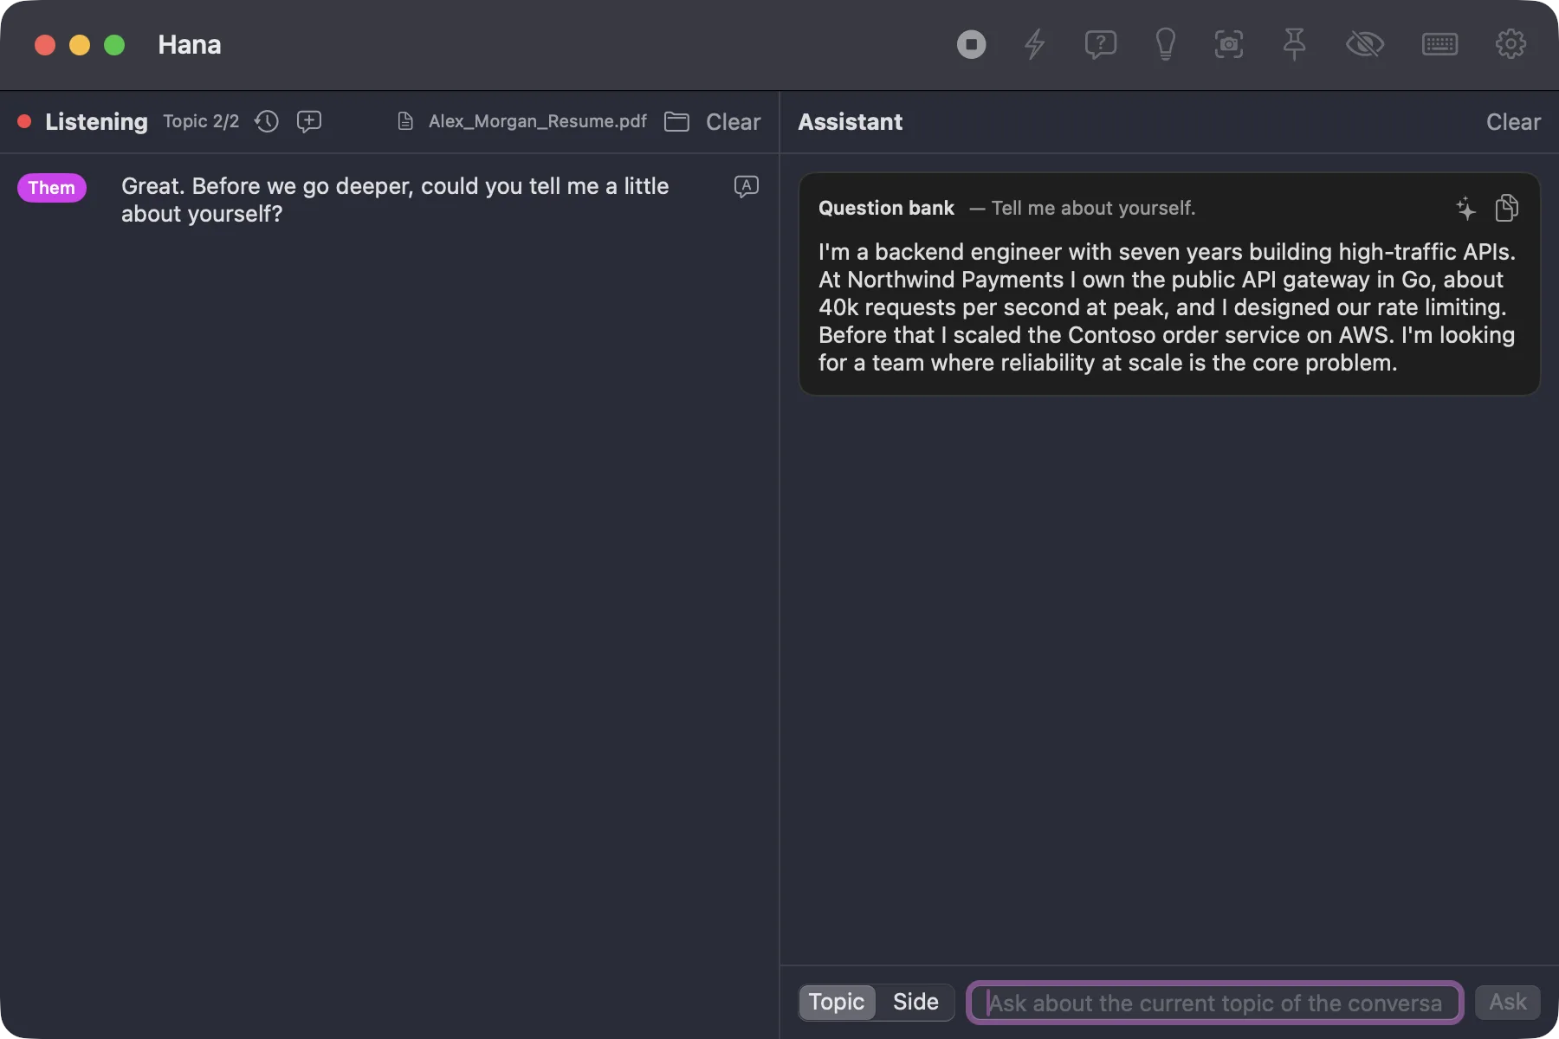Open the question bubble icon in toolbar
This screenshot has width=1559, height=1039.
coord(1100,44)
